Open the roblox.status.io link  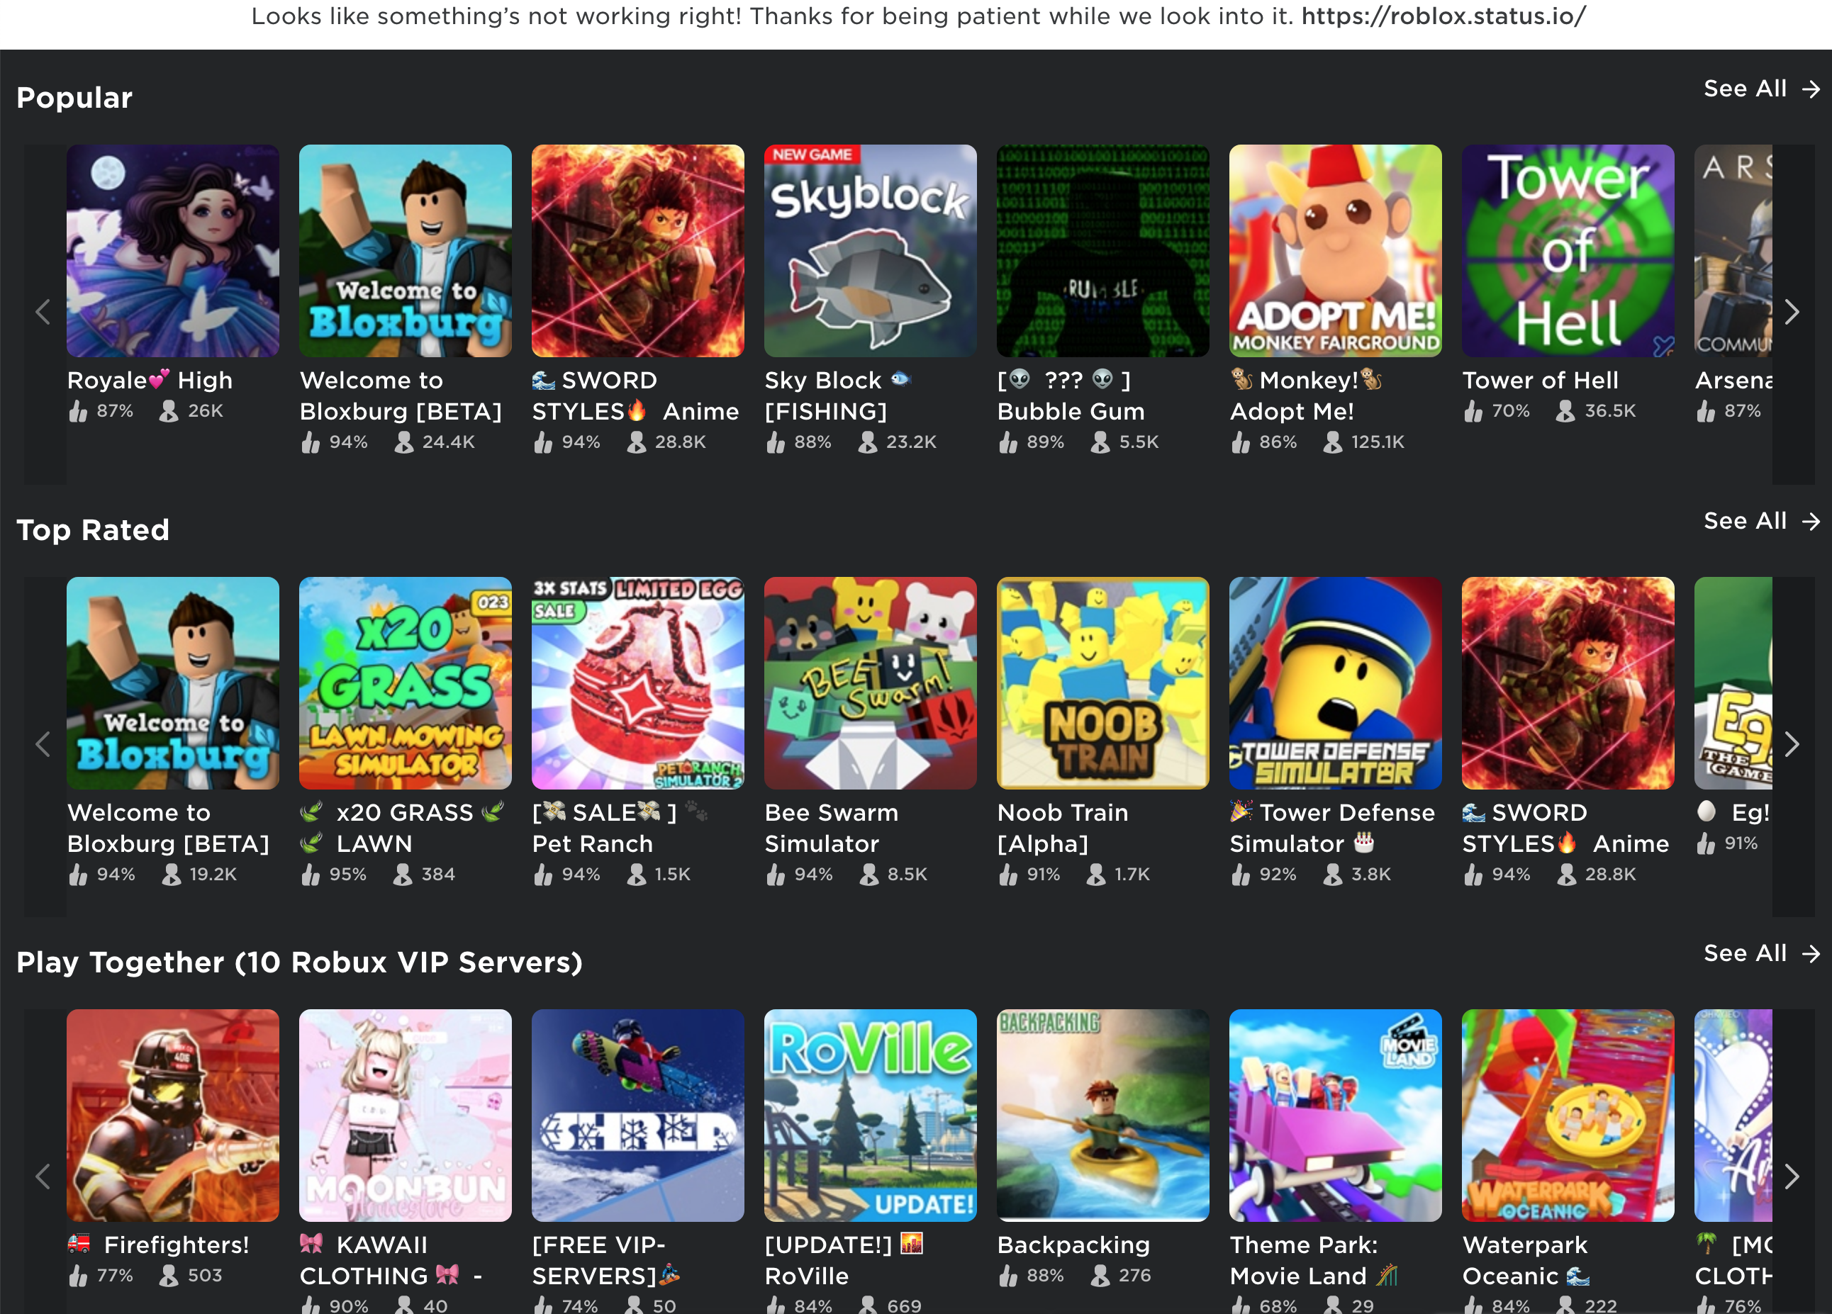[1443, 16]
